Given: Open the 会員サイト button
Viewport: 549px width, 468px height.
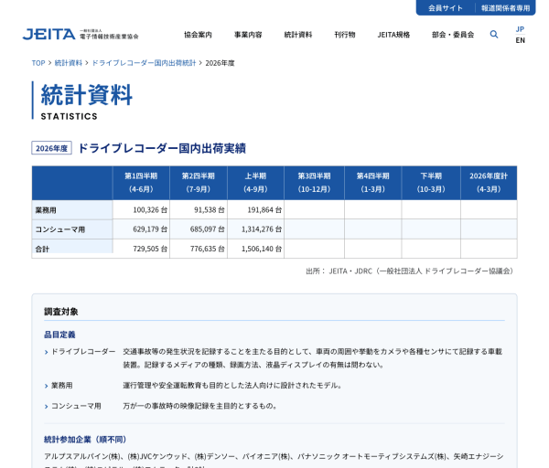Looking at the screenshot, I should (x=446, y=8).
